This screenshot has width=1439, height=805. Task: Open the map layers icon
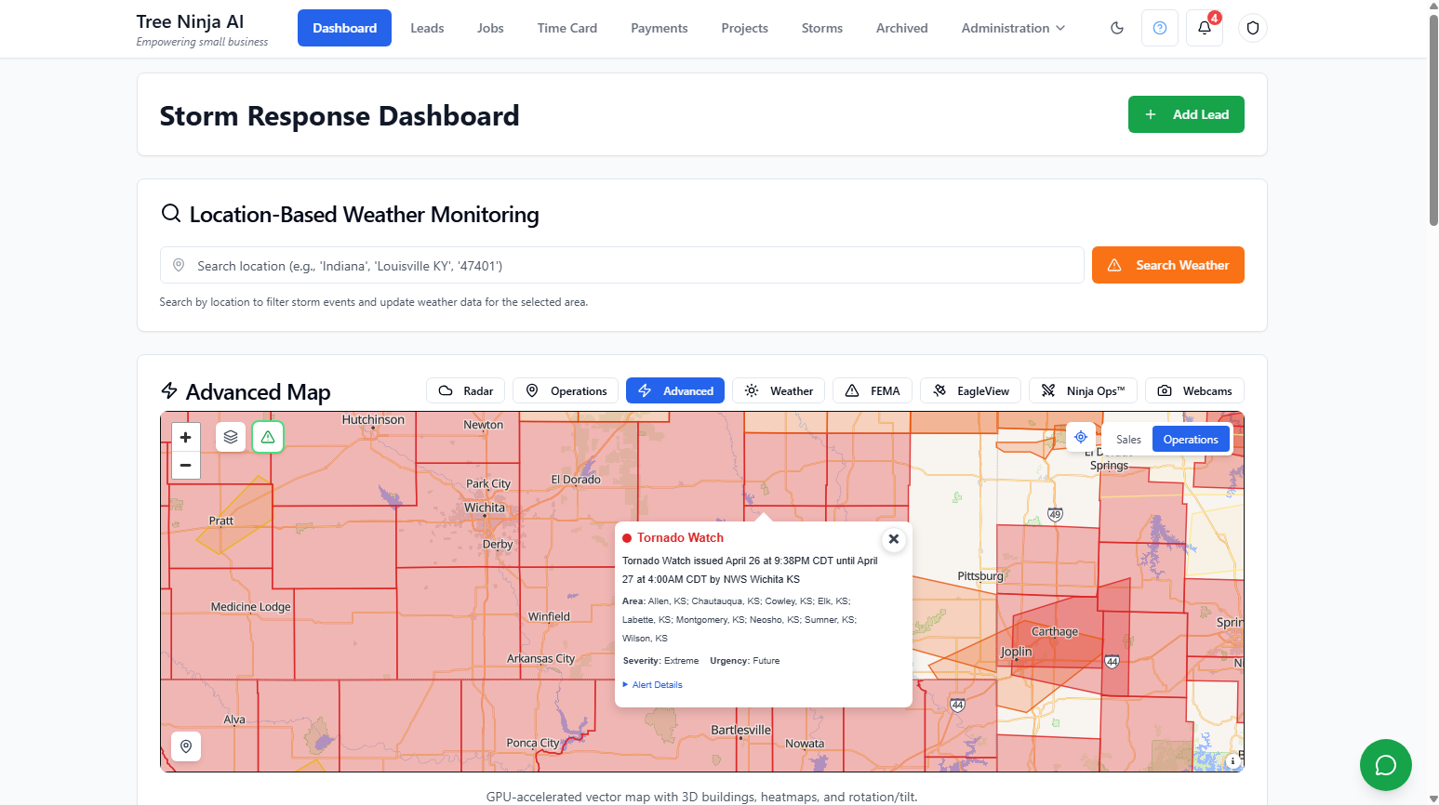click(x=231, y=437)
